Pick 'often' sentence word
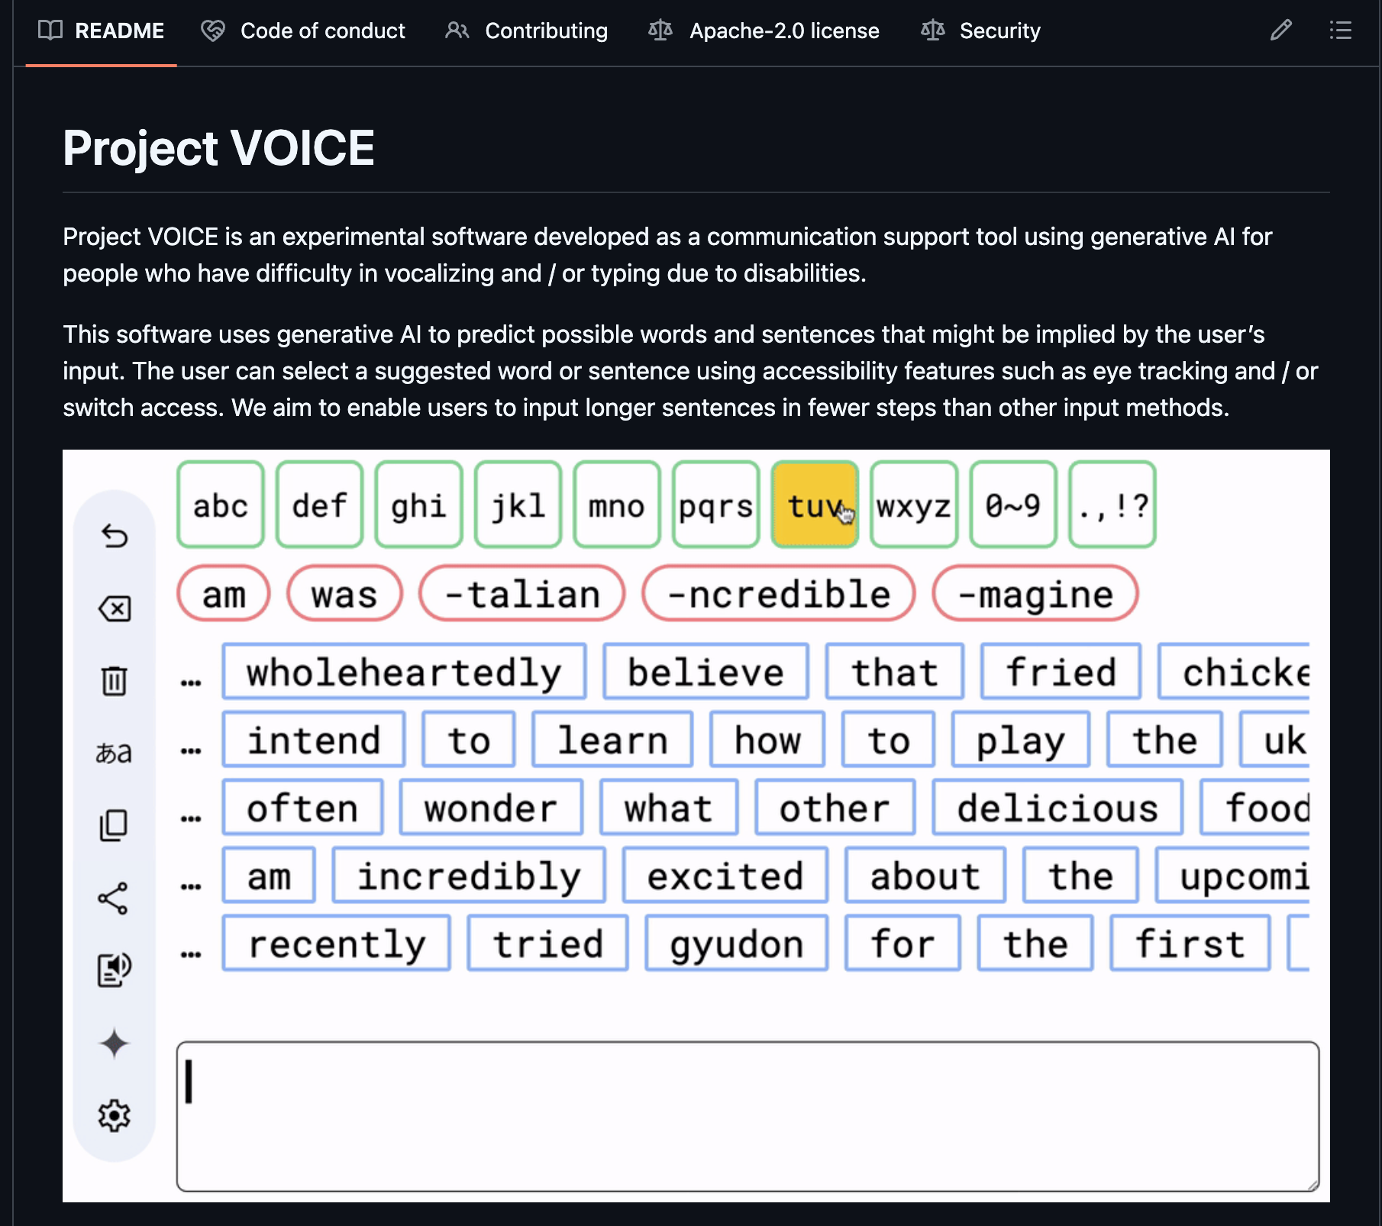This screenshot has height=1226, width=1382. (x=302, y=808)
